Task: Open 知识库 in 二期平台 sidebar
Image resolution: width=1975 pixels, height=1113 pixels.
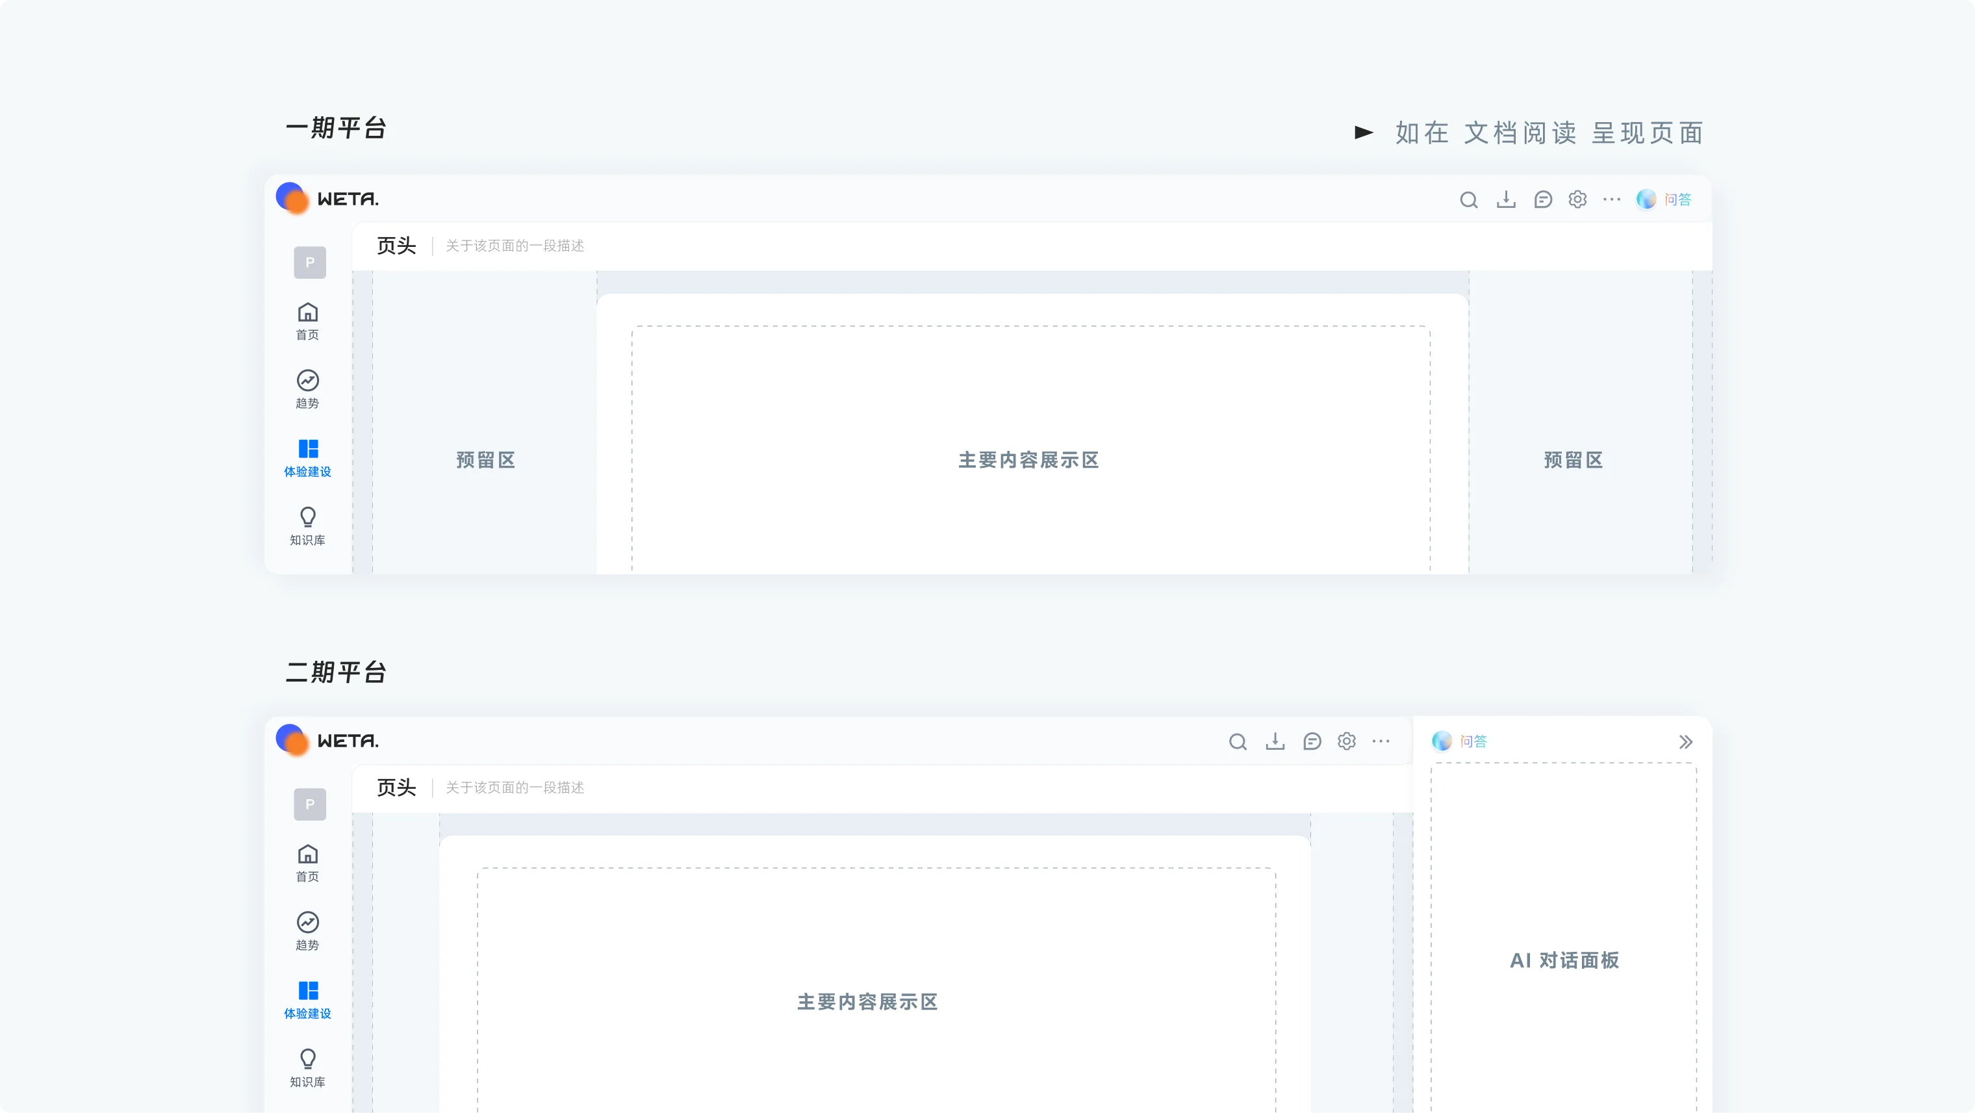Action: [307, 1069]
